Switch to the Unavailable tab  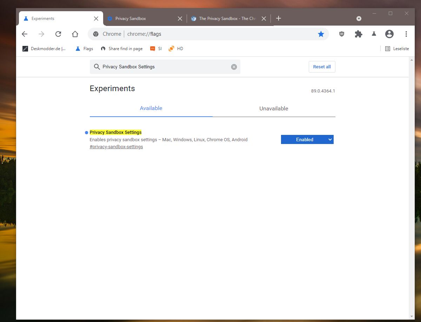coord(274,109)
